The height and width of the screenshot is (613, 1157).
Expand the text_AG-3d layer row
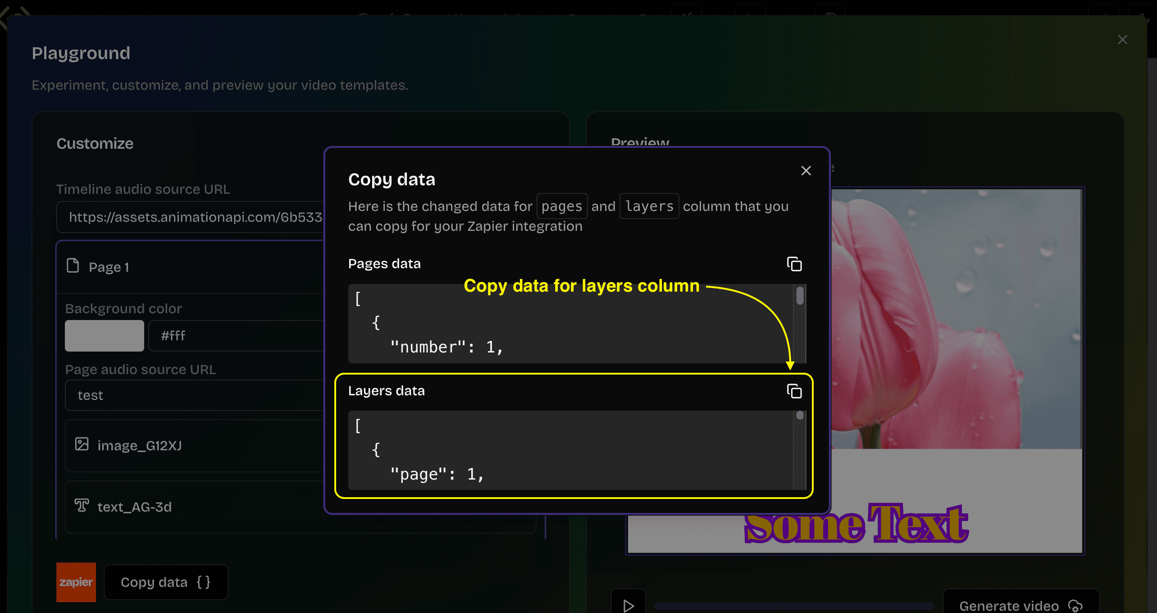134,507
